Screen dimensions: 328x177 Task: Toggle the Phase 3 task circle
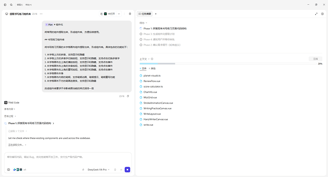coord(141,34)
